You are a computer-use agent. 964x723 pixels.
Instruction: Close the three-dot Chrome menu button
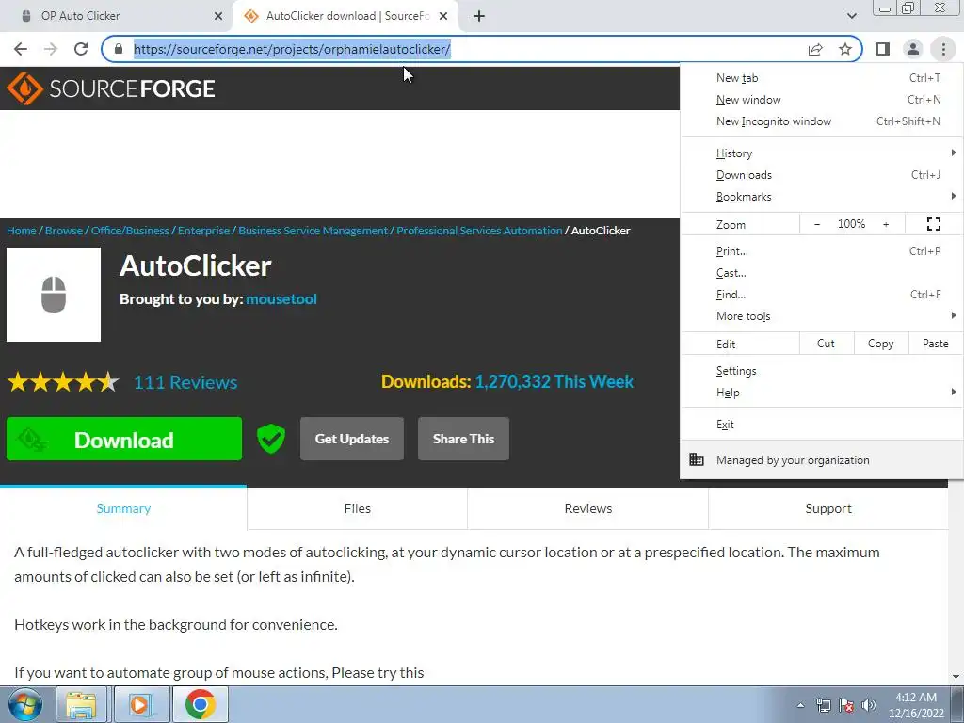point(943,49)
